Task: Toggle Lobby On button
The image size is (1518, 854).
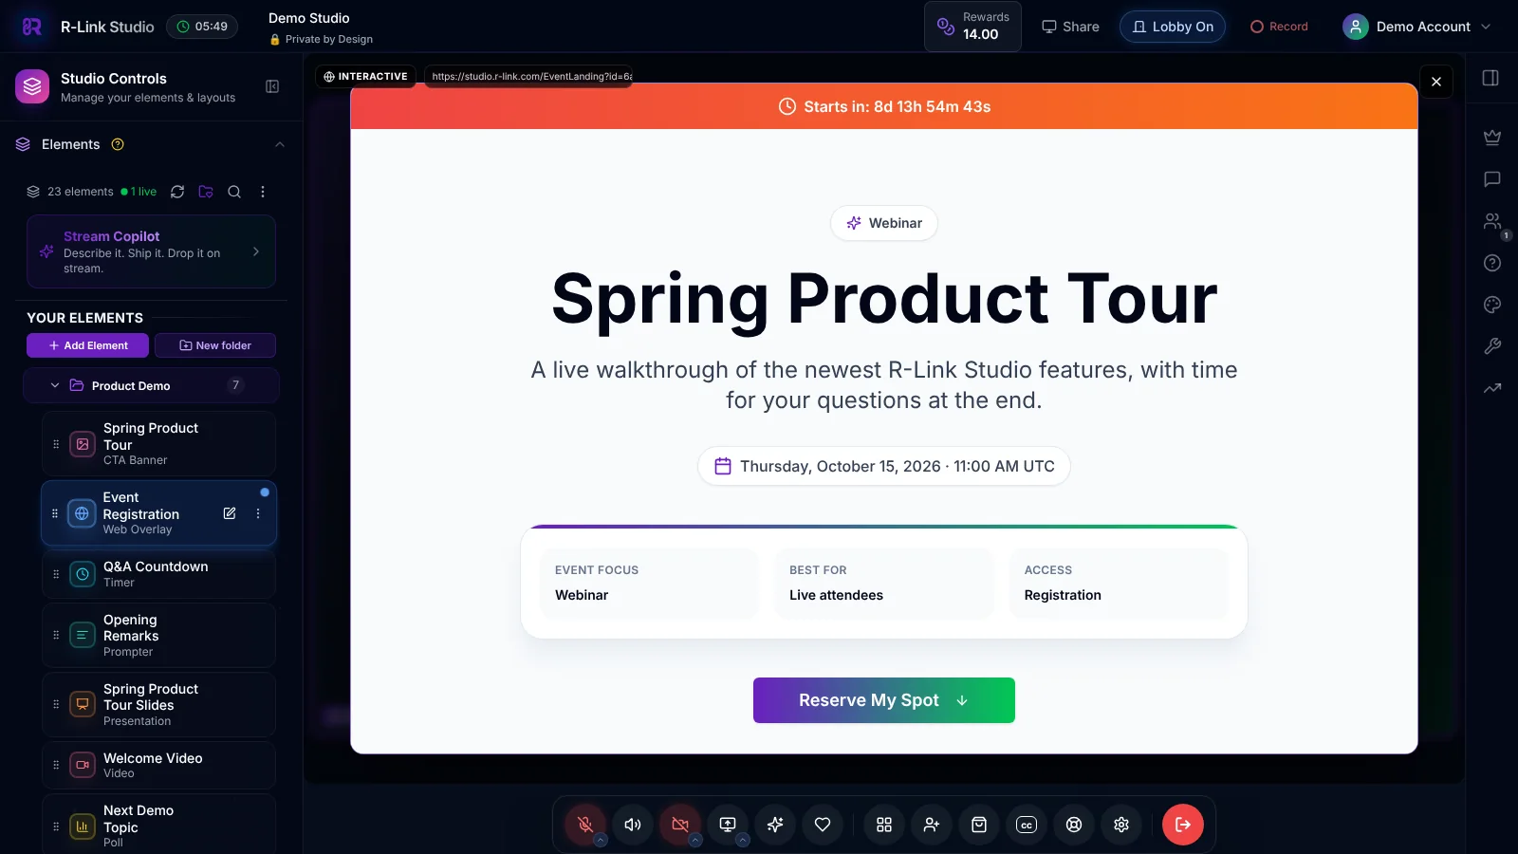Action: pos(1173,27)
